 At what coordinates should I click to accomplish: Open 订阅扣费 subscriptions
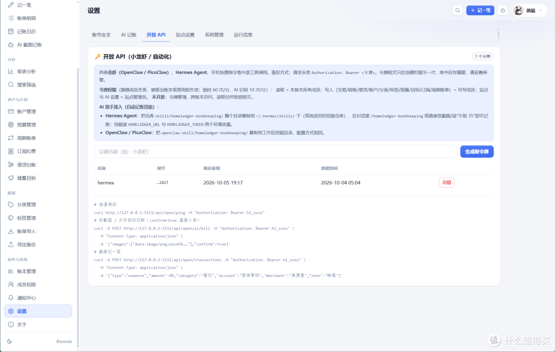[38, 152]
